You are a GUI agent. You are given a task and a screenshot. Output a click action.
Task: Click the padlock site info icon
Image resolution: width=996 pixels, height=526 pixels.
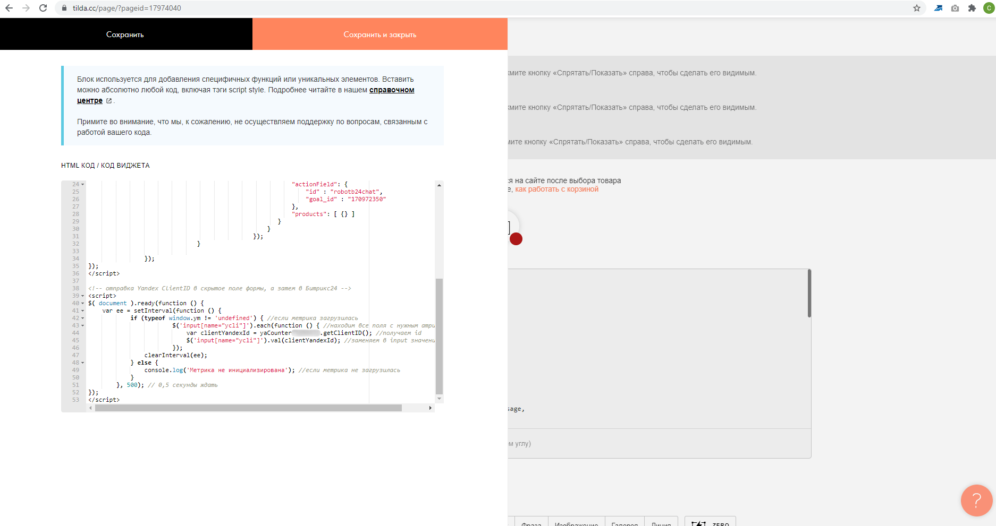[64, 8]
